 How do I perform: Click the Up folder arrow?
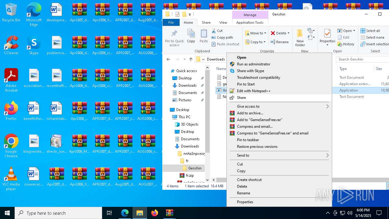191,59
